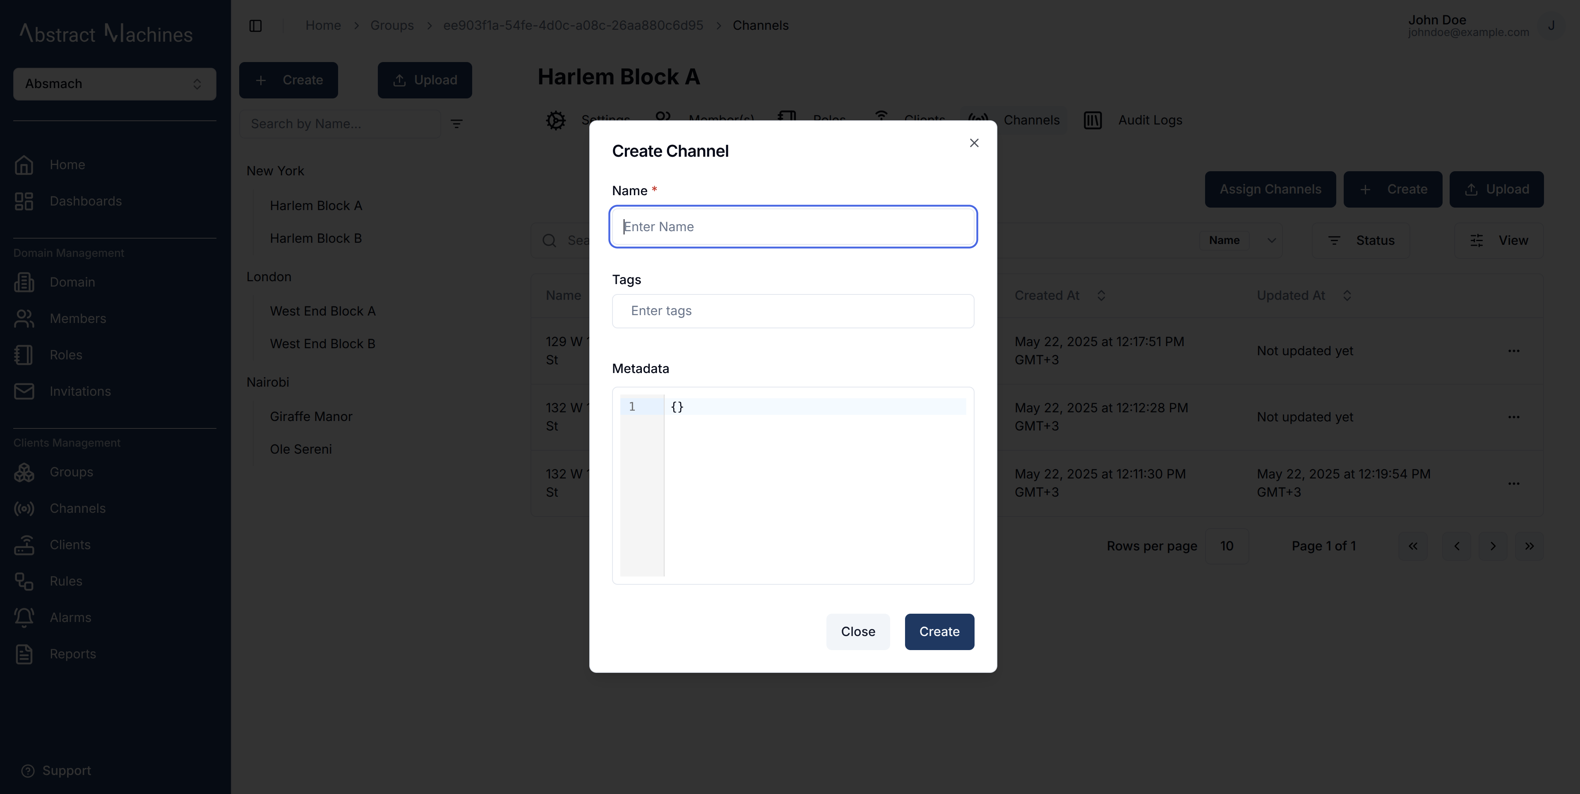
Task: Open row actions for 12:17:51 PM channel
Action: pyautogui.click(x=1514, y=352)
